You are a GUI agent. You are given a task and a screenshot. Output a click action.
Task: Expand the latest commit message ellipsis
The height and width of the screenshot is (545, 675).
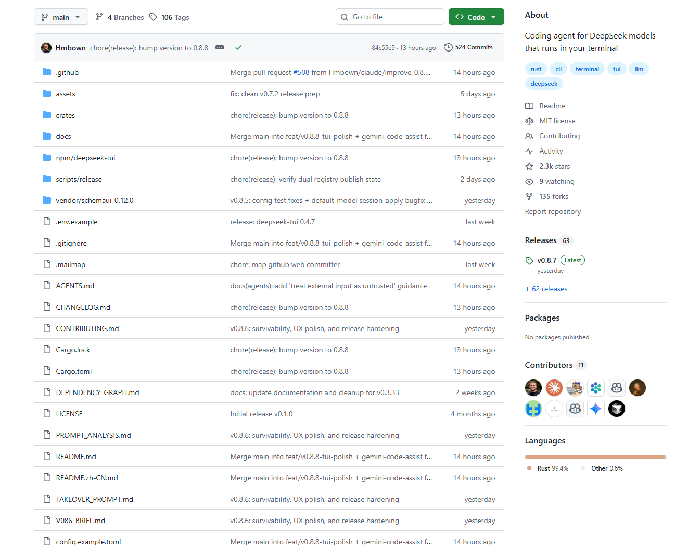click(x=220, y=47)
